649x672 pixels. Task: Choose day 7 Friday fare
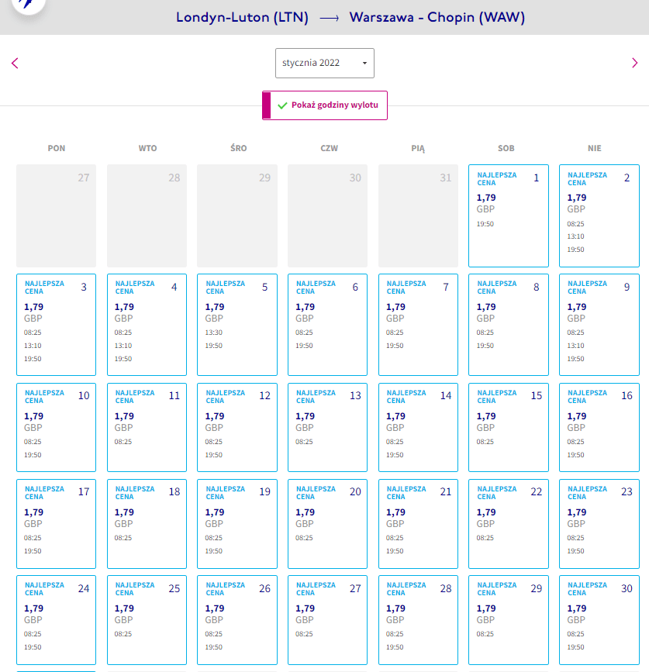tap(418, 325)
